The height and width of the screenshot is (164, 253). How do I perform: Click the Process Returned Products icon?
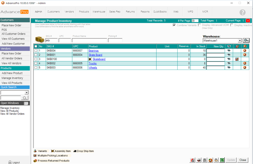[x=35, y=161]
